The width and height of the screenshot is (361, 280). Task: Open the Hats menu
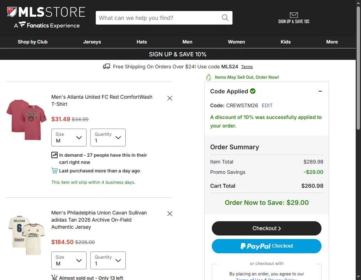(x=142, y=42)
